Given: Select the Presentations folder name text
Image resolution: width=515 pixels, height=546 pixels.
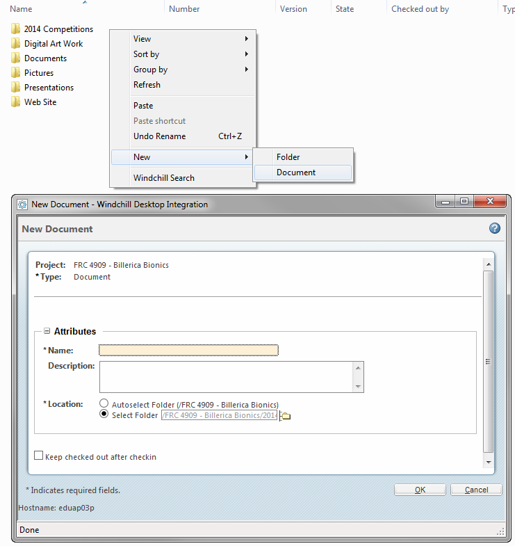Looking at the screenshot, I should pyautogui.click(x=49, y=88).
